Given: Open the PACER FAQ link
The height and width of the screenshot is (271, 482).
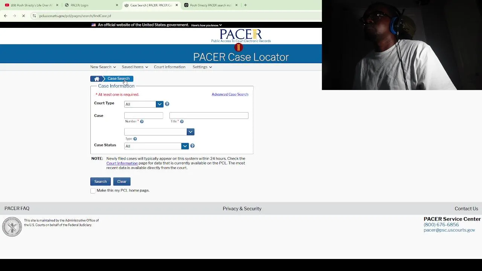Looking at the screenshot, I should tap(17, 209).
